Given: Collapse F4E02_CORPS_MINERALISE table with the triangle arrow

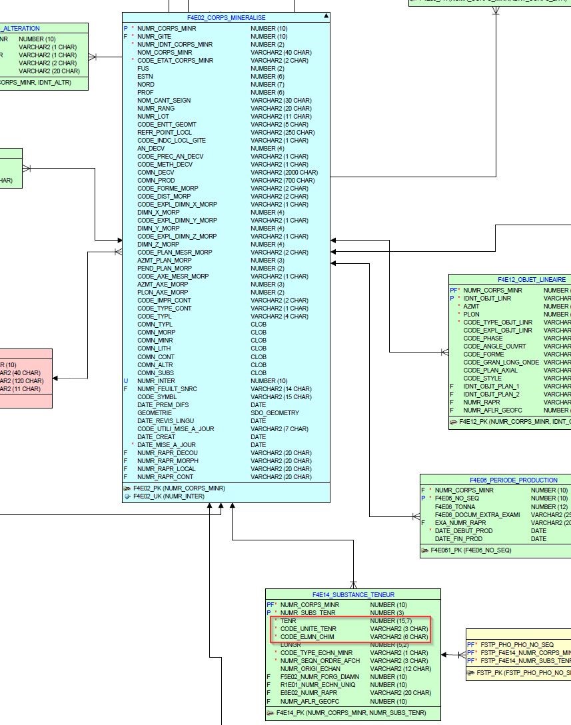Looking at the screenshot, I should 326,16.
